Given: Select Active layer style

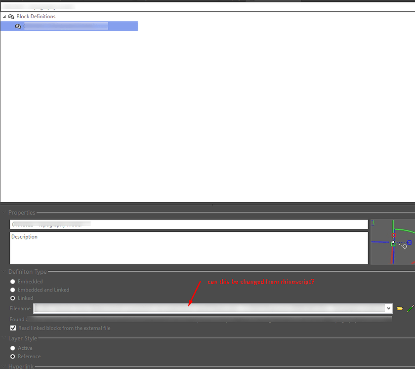Looking at the screenshot, I should point(12,348).
